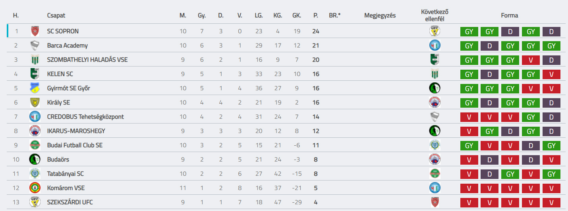Click the Gyirmót SE Győr team badge
The width and height of the screenshot is (568, 211).
pyautogui.click(x=35, y=88)
